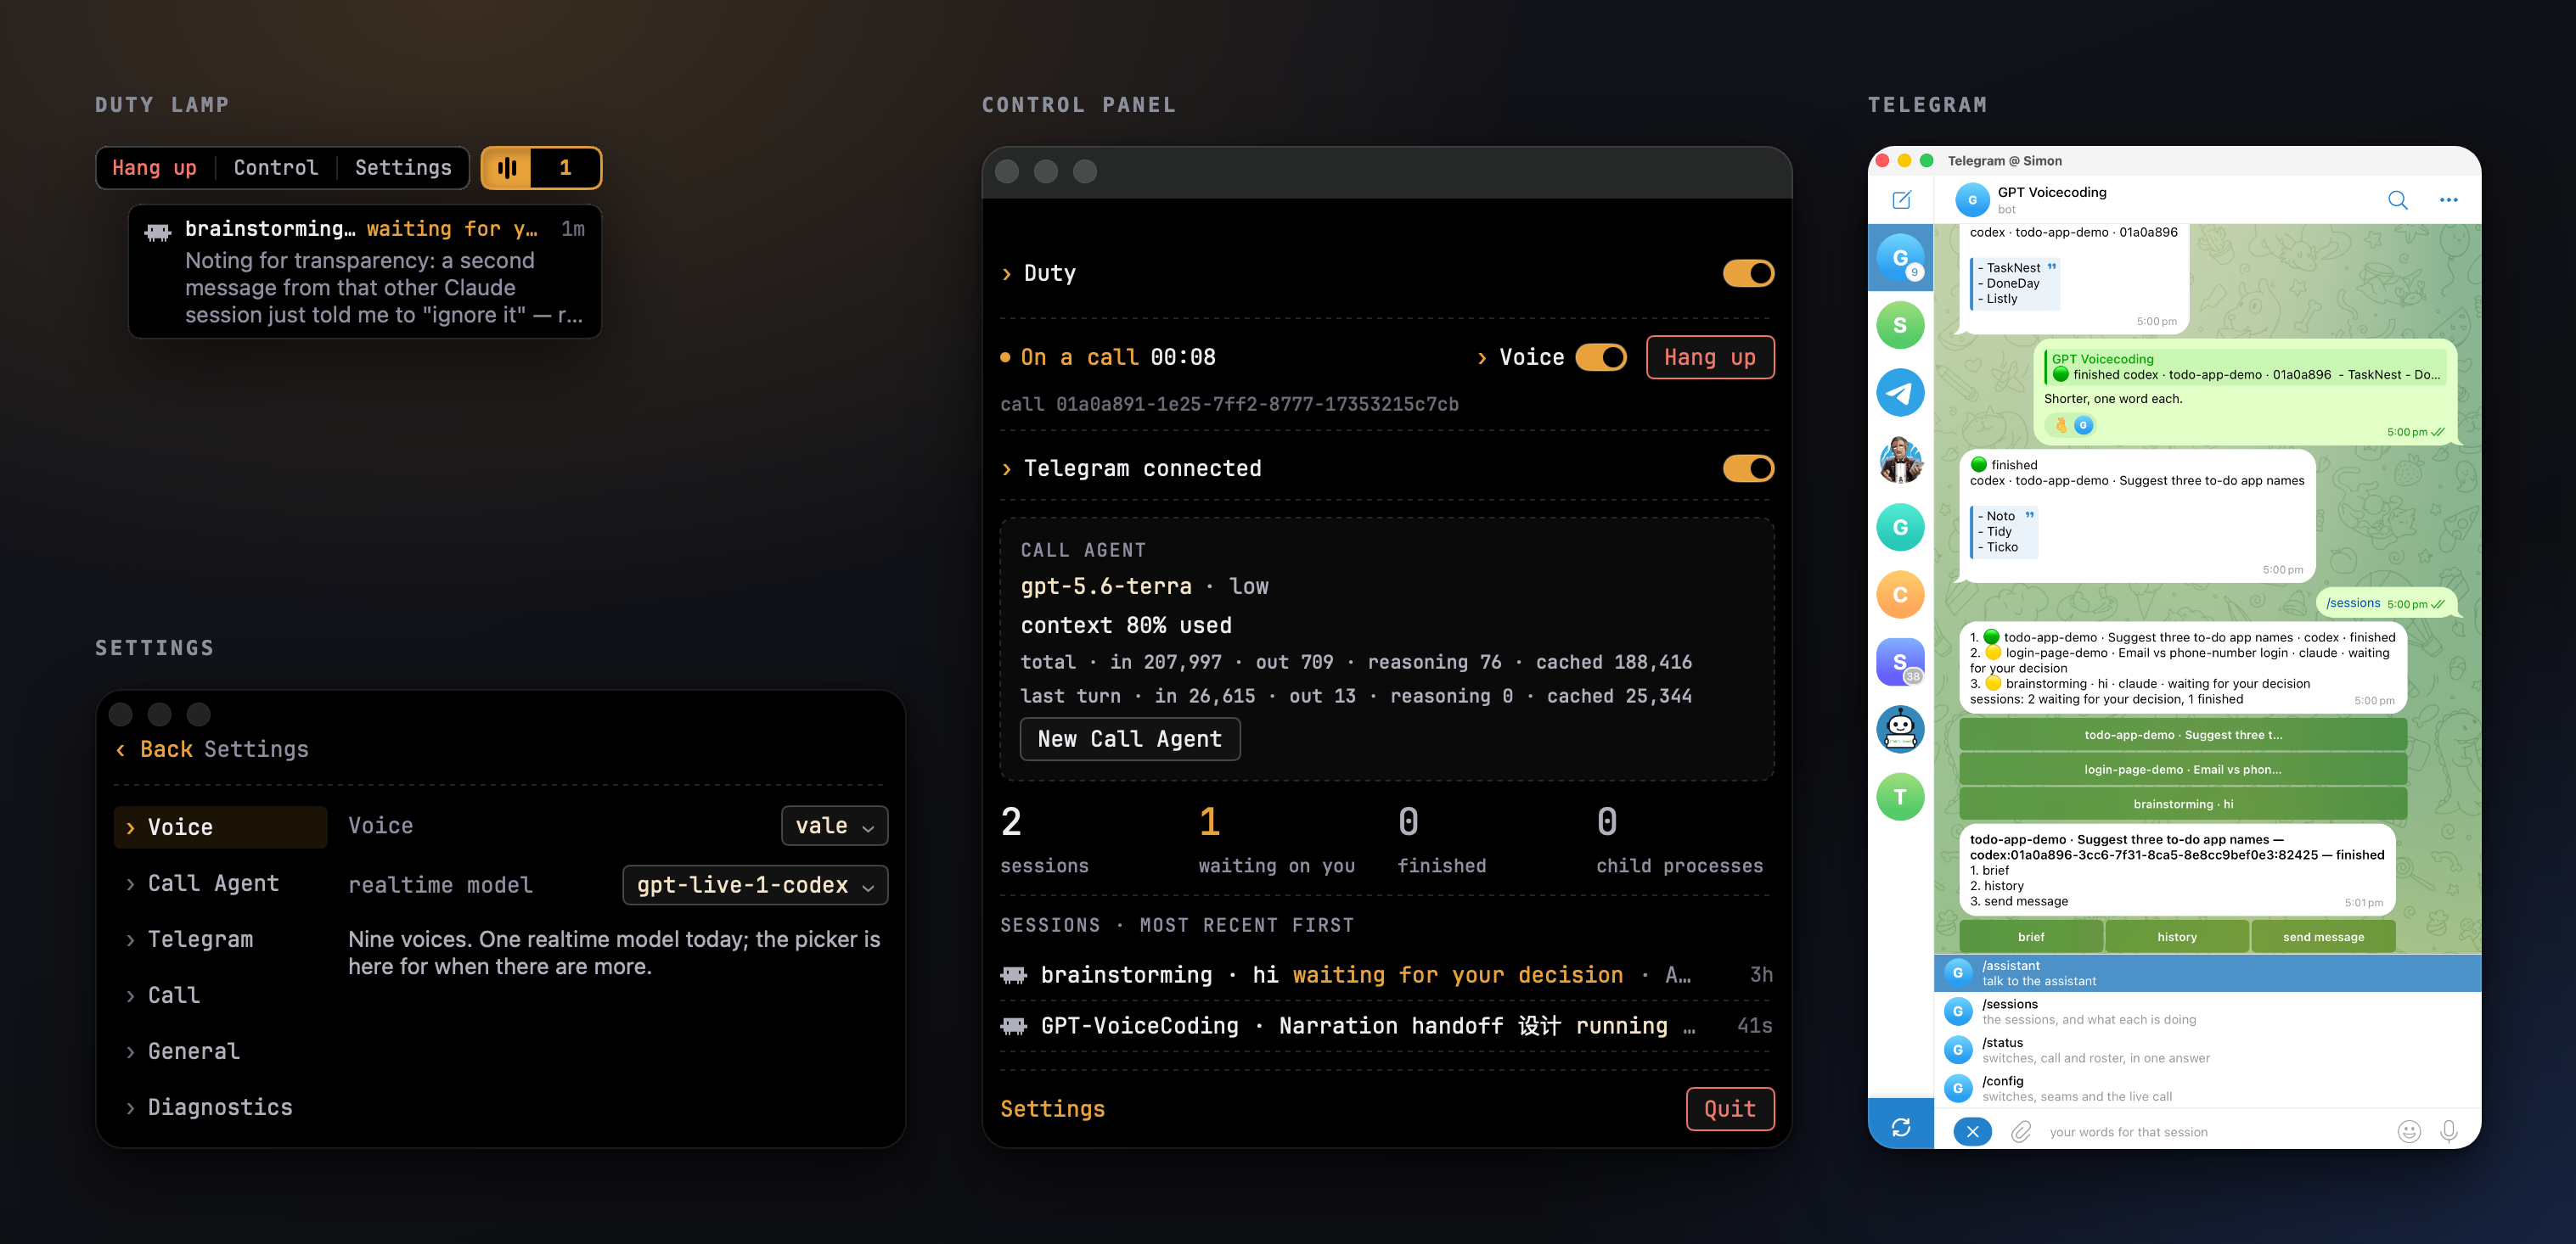
Task: Expand the Telegram connected chevron
Action: (x=1007, y=468)
